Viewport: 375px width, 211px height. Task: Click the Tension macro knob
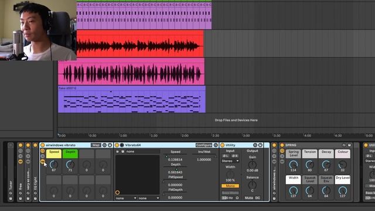[310, 165]
